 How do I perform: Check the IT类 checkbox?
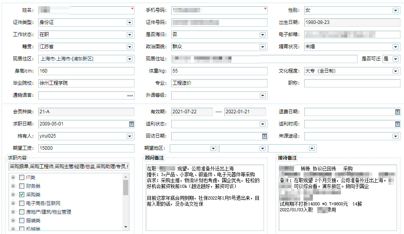[22, 178]
